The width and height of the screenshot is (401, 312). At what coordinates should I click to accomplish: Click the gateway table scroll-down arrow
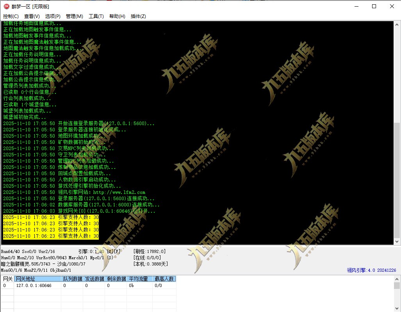click(397, 308)
